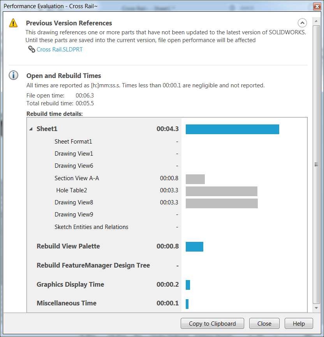Select the Hole Table2 entry
Screen dimensions: 324x337
coord(72,190)
